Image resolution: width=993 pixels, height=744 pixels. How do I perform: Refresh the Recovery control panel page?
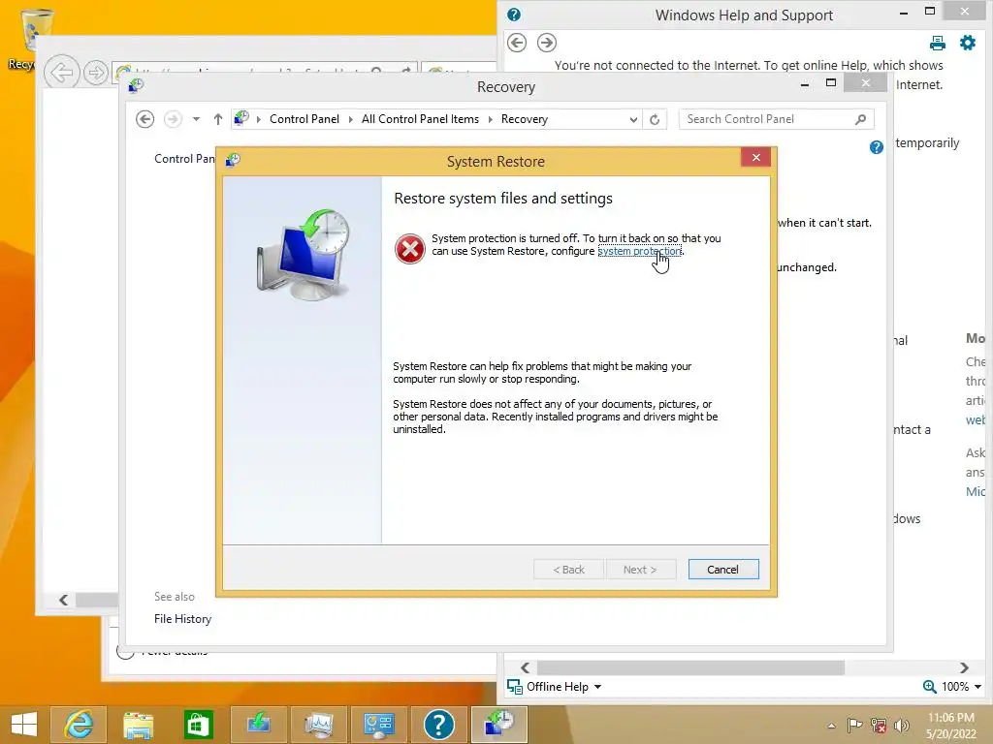click(x=655, y=119)
